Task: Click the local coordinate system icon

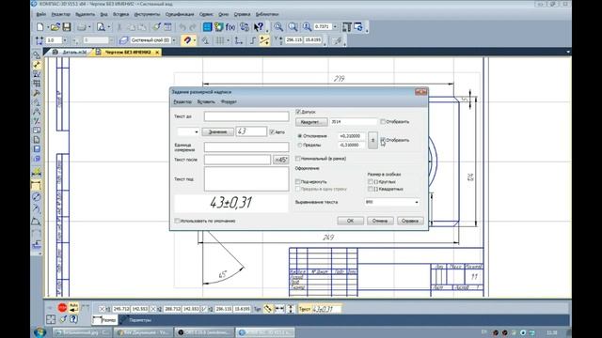Action: (x=239, y=40)
